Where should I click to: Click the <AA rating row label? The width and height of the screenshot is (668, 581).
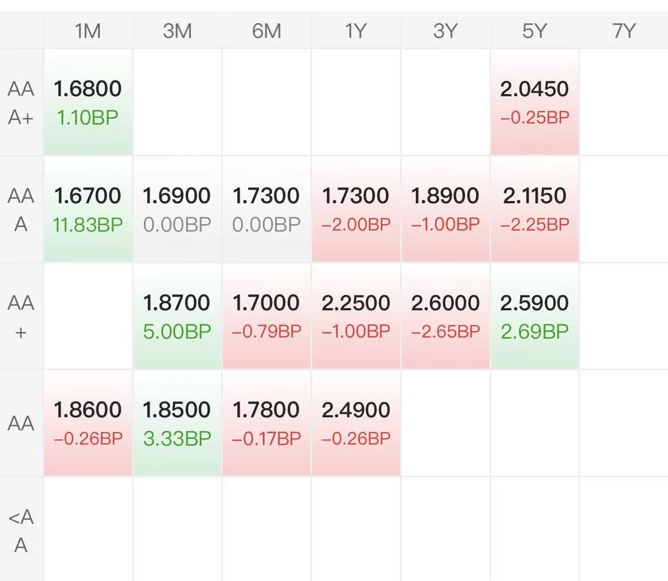pos(21,531)
